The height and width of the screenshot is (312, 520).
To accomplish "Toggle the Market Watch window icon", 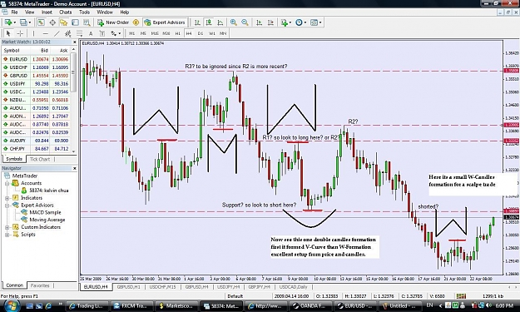I will click(41, 22).
